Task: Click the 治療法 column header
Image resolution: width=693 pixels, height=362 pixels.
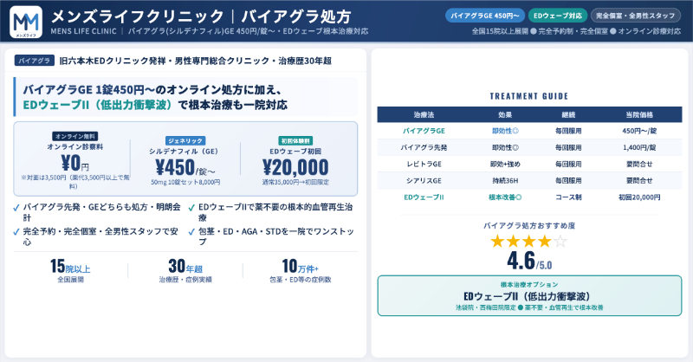Action: 424,114
